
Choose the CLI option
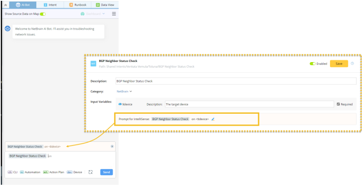pyautogui.click(x=13, y=172)
